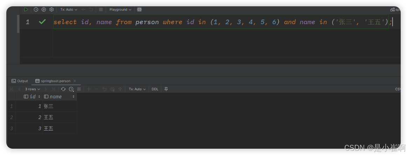Open the editor settings gear icon
Viewport: 407px width, 155px height.
(51, 9)
